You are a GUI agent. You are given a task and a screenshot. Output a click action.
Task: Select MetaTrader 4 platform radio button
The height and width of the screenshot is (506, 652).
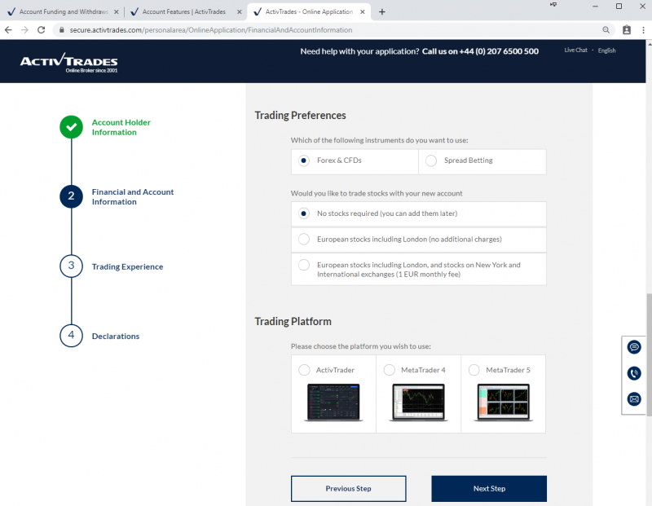point(390,370)
